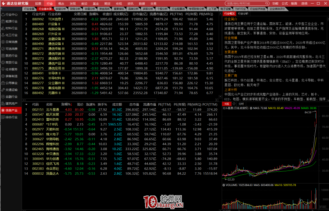Open the 概念 top menu
Screen dimensions: 329x211
coord(61,4)
